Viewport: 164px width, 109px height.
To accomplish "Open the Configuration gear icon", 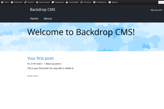I will pos(94,2).
